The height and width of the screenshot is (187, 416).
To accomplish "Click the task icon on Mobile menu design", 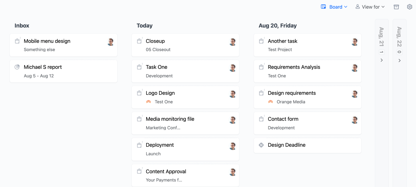I will [x=17, y=41].
